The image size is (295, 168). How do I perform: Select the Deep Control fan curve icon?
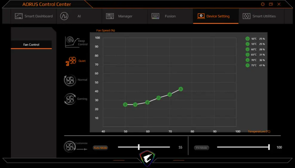[x=72, y=42]
